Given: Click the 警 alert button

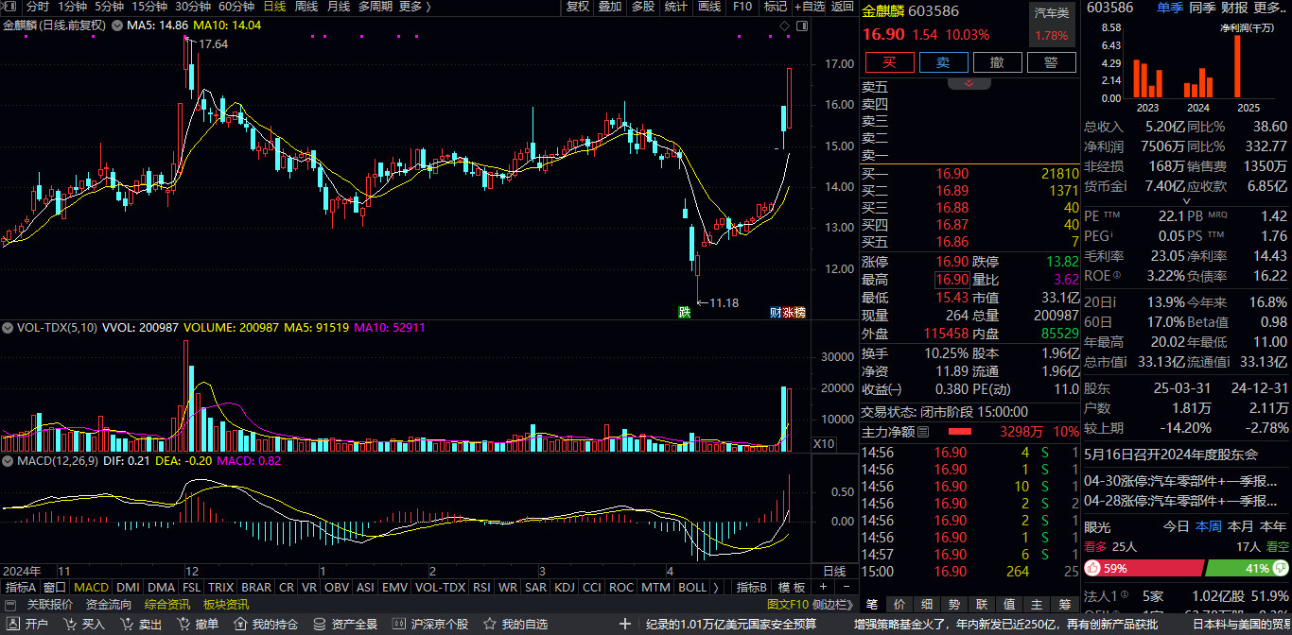Looking at the screenshot, I should [x=1051, y=62].
